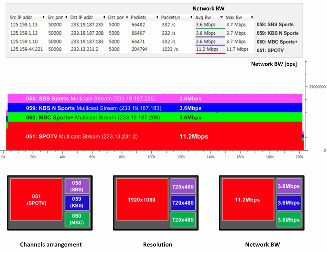Click the 051: SPOTV label beside table
Viewport: 327px width, 253px height.
tap(270, 50)
